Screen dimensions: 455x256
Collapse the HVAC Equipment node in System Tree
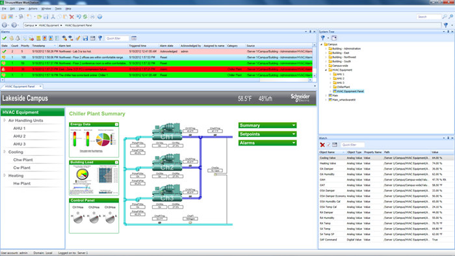pos(326,70)
